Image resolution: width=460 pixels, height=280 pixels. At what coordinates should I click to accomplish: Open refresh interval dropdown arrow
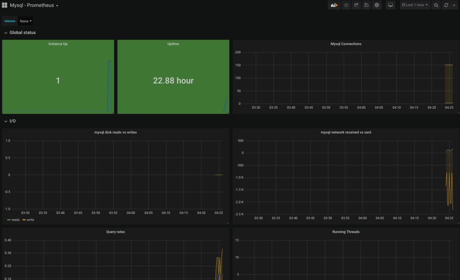tap(454, 5)
